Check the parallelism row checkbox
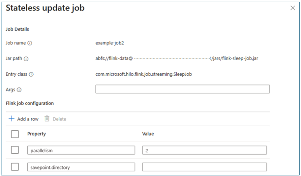Screen dimensions: 301x176 tap(15, 150)
